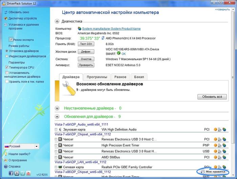Click the orange gear icon for AMD SMBus

(x=215, y=157)
